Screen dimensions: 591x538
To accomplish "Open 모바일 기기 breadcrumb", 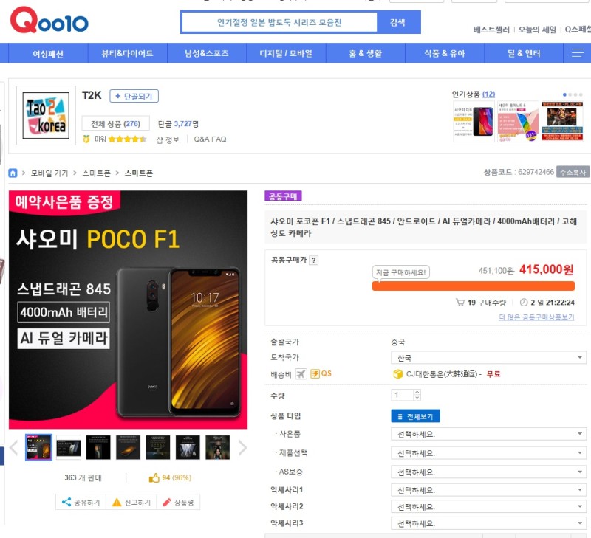I will click(49, 173).
